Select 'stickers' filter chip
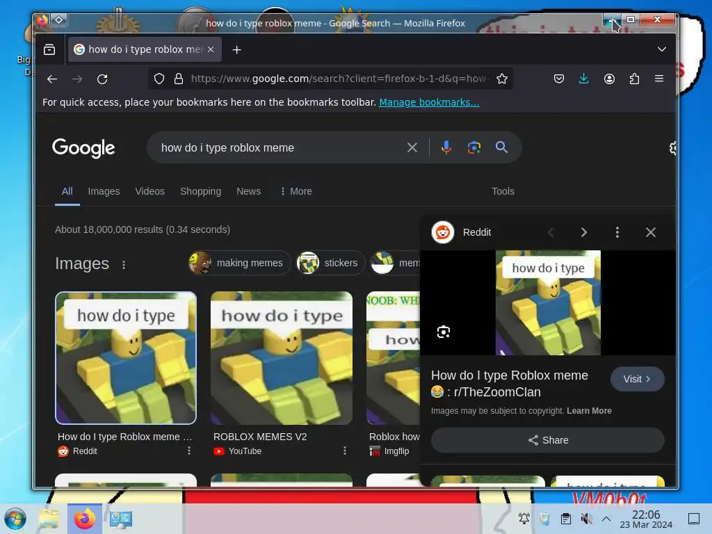The width and height of the screenshot is (712, 534). coord(330,263)
